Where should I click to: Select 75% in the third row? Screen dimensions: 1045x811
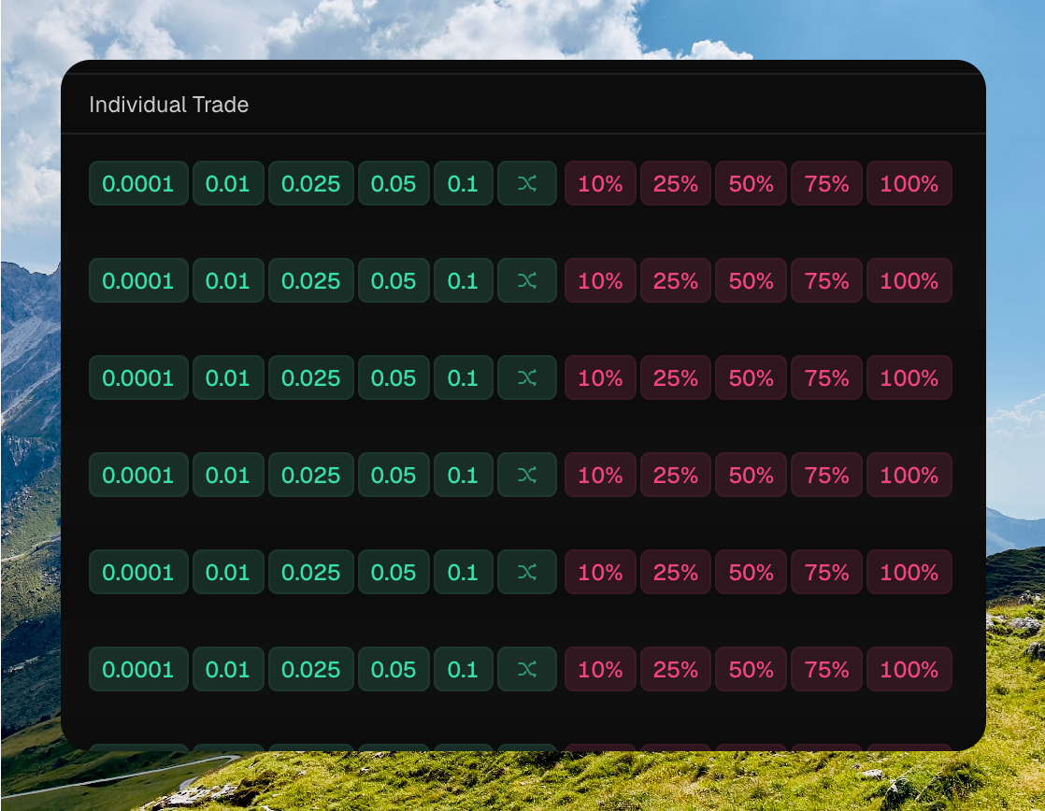click(x=826, y=377)
